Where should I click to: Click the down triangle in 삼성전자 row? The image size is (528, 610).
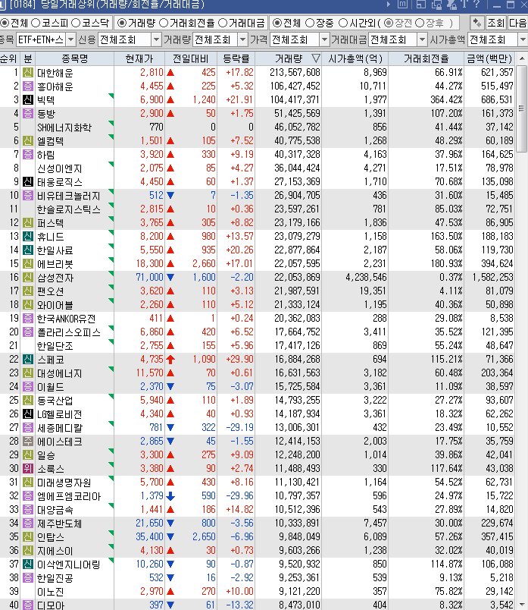170,278
